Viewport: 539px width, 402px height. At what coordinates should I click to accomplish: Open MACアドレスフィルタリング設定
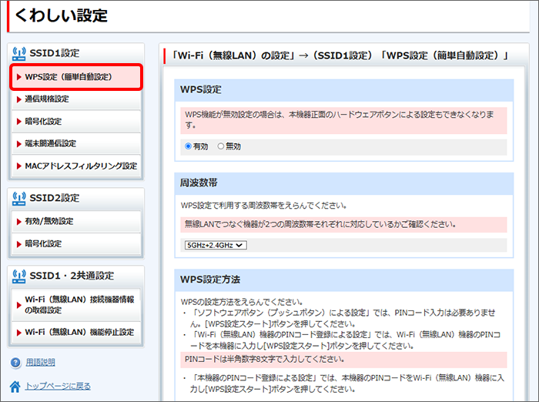[75, 166]
